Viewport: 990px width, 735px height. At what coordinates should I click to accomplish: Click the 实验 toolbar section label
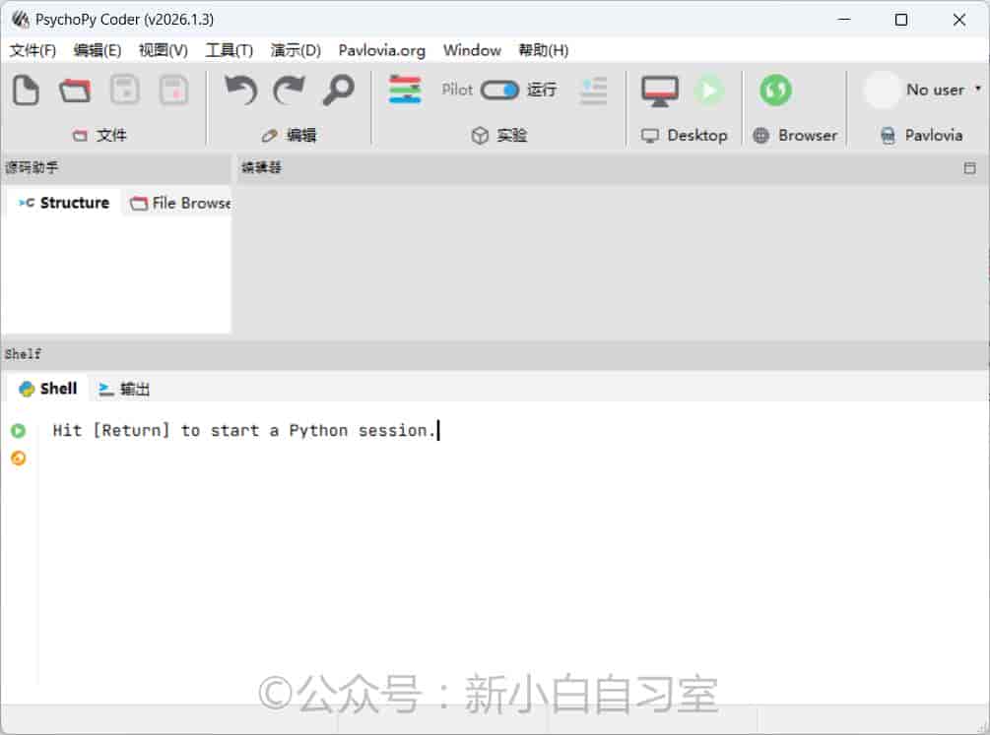[x=498, y=135]
